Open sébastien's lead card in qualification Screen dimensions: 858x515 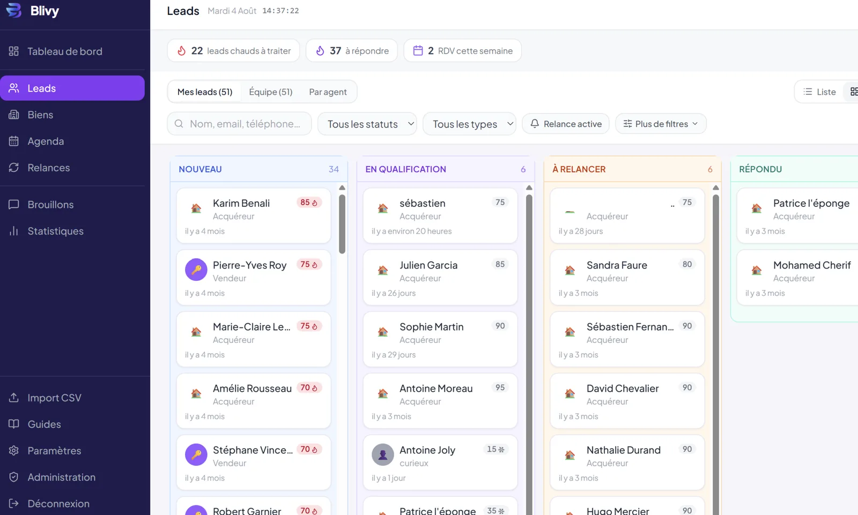tap(440, 215)
